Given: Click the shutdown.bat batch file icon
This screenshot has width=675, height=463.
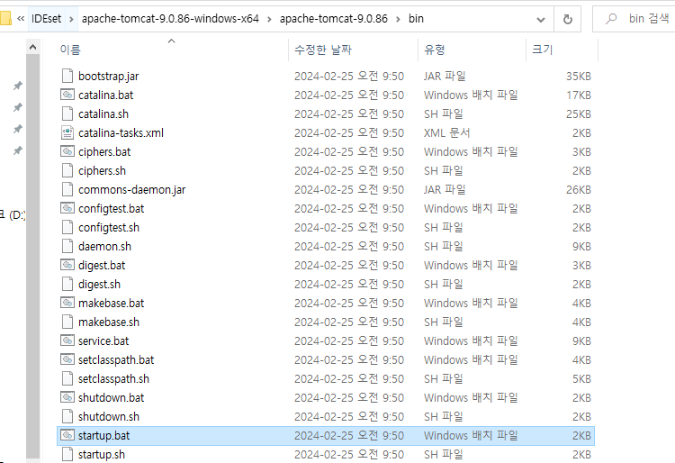Looking at the screenshot, I should coord(67,397).
